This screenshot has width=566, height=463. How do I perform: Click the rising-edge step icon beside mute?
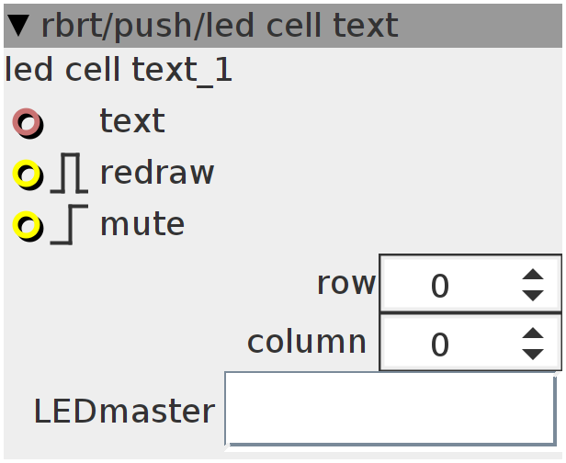(69, 225)
